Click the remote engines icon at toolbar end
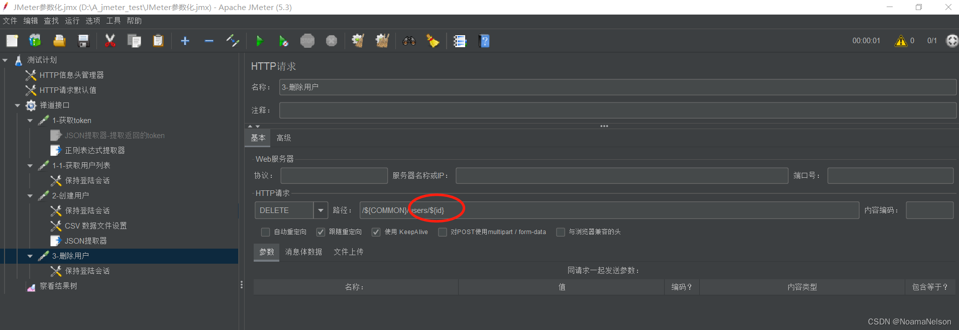Image resolution: width=959 pixels, height=330 pixels. pos(952,41)
